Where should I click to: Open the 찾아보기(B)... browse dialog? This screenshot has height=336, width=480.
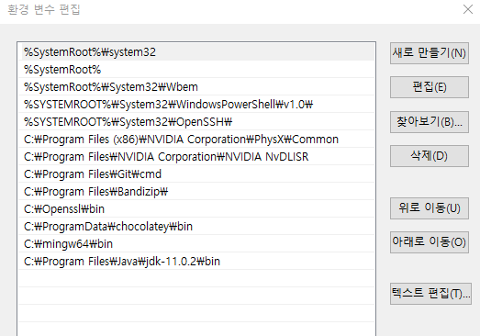[430, 122]
